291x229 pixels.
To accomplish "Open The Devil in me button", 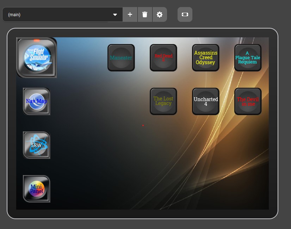I will coord(248,101).
